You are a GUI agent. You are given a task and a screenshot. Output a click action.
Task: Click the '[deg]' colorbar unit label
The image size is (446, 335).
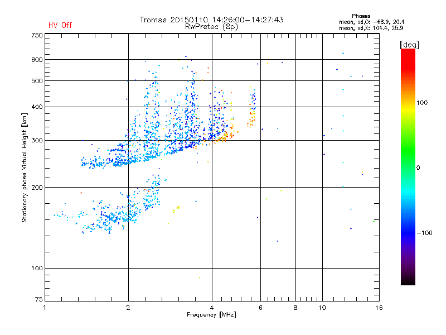[x=409, y=45]
